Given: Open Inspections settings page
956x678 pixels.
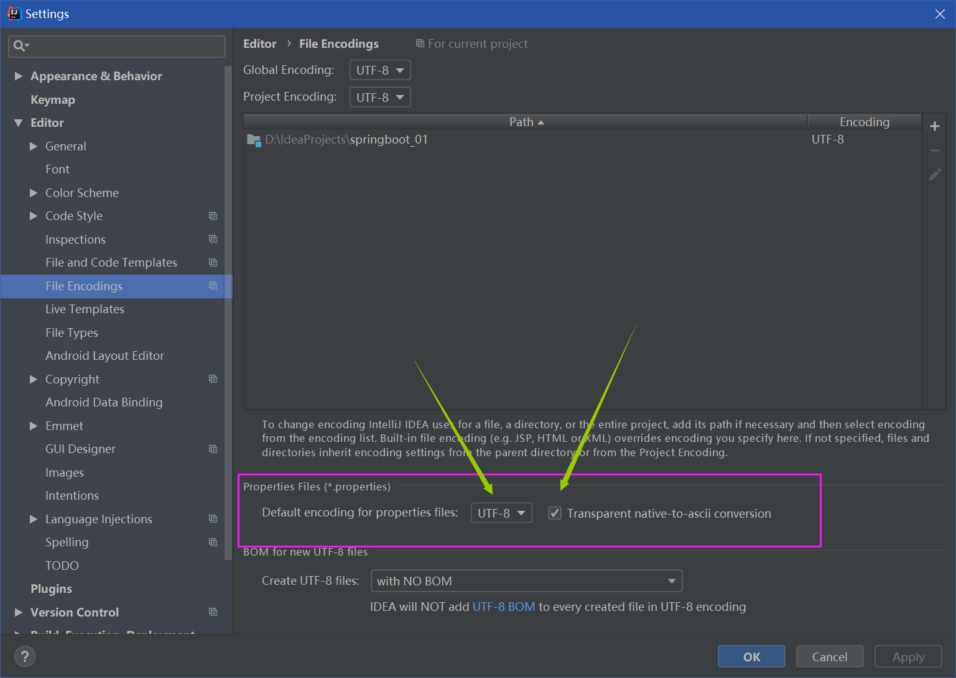Looking at the screenshot, I should click(x=75, y=239).
